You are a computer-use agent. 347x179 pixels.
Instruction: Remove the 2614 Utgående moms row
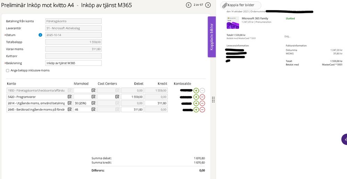click(x=202, y=103)
